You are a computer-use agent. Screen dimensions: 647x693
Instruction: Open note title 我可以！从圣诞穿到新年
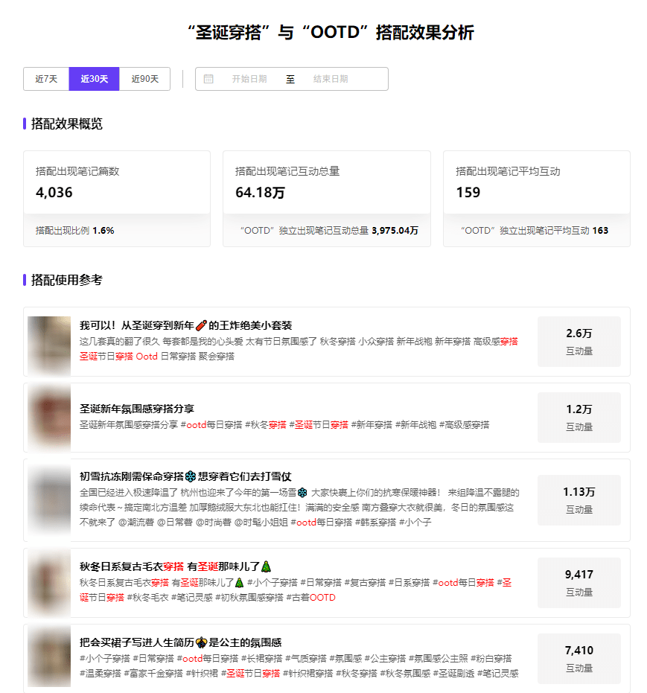(x=185, y=326)
